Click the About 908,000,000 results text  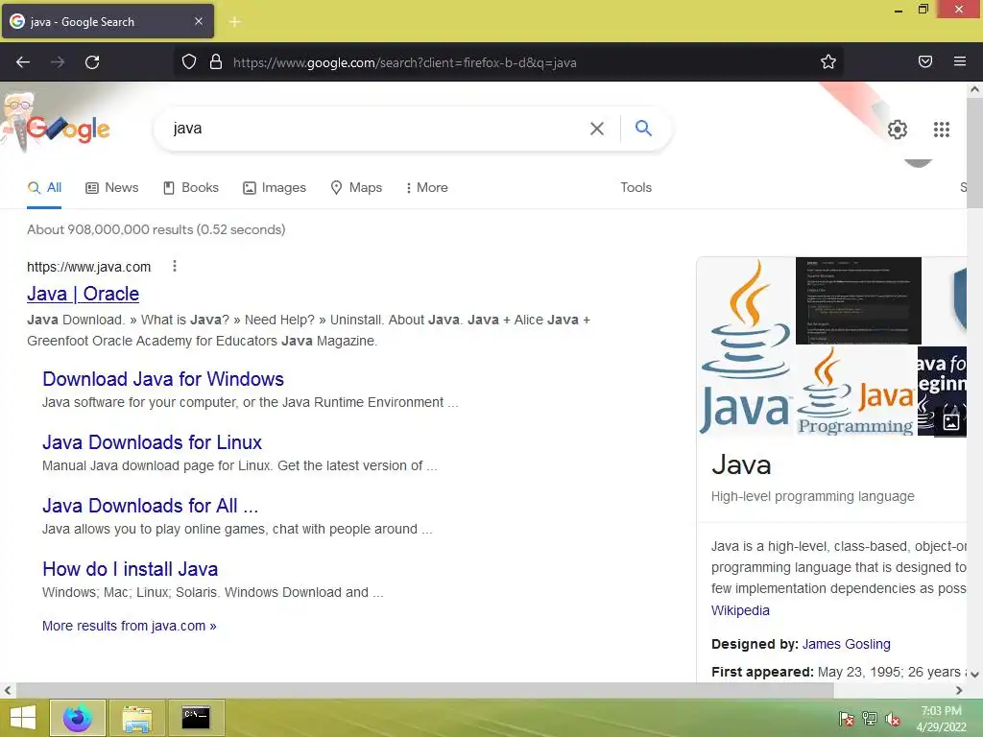click(156, 229)
